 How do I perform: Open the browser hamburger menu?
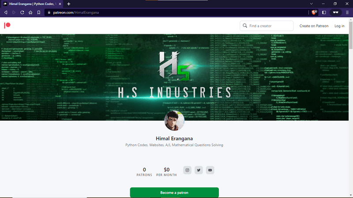pyautogui.click(x=347, y=13)
